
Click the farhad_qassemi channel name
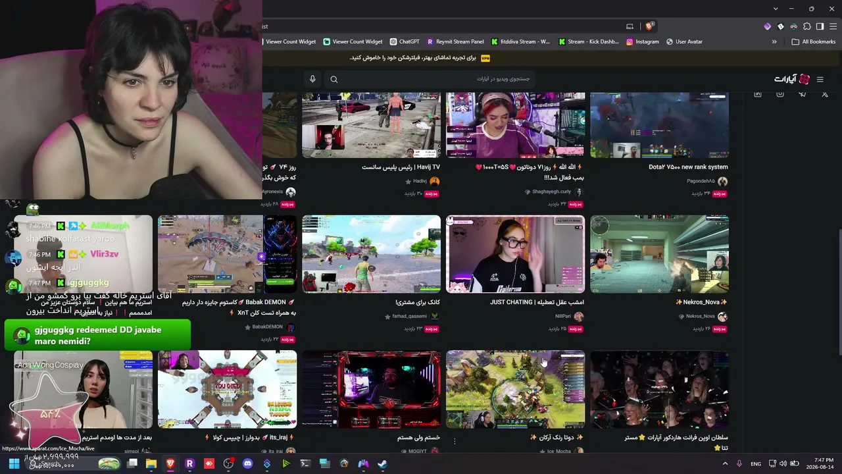[409, 316]
